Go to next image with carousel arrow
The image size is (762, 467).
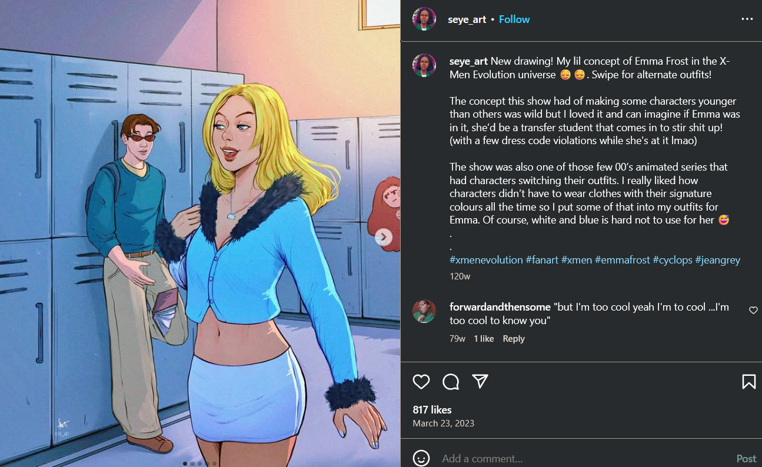pos(383,237)
